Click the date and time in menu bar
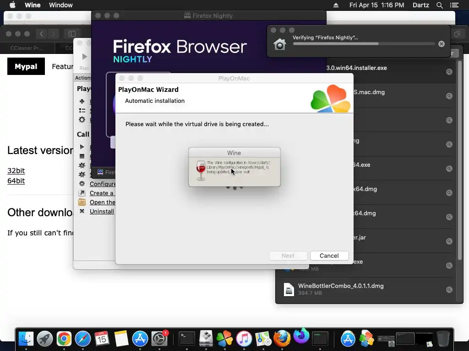 point(376,5)
